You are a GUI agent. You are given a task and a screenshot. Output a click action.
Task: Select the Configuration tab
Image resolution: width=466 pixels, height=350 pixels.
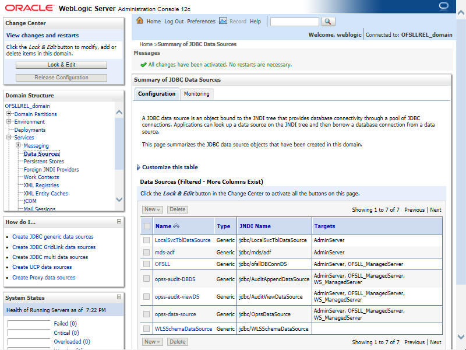tap(157, 94)
